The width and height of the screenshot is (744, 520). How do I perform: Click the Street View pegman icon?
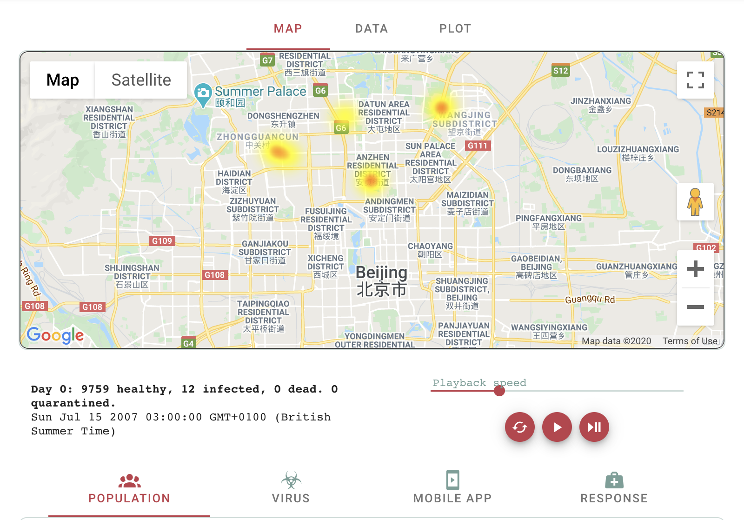(696, 202)
